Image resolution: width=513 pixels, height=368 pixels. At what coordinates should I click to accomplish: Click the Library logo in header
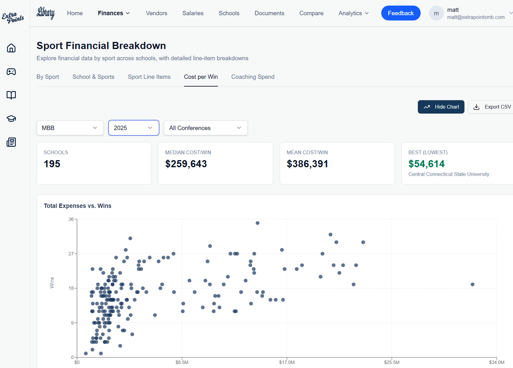(46, 13)
